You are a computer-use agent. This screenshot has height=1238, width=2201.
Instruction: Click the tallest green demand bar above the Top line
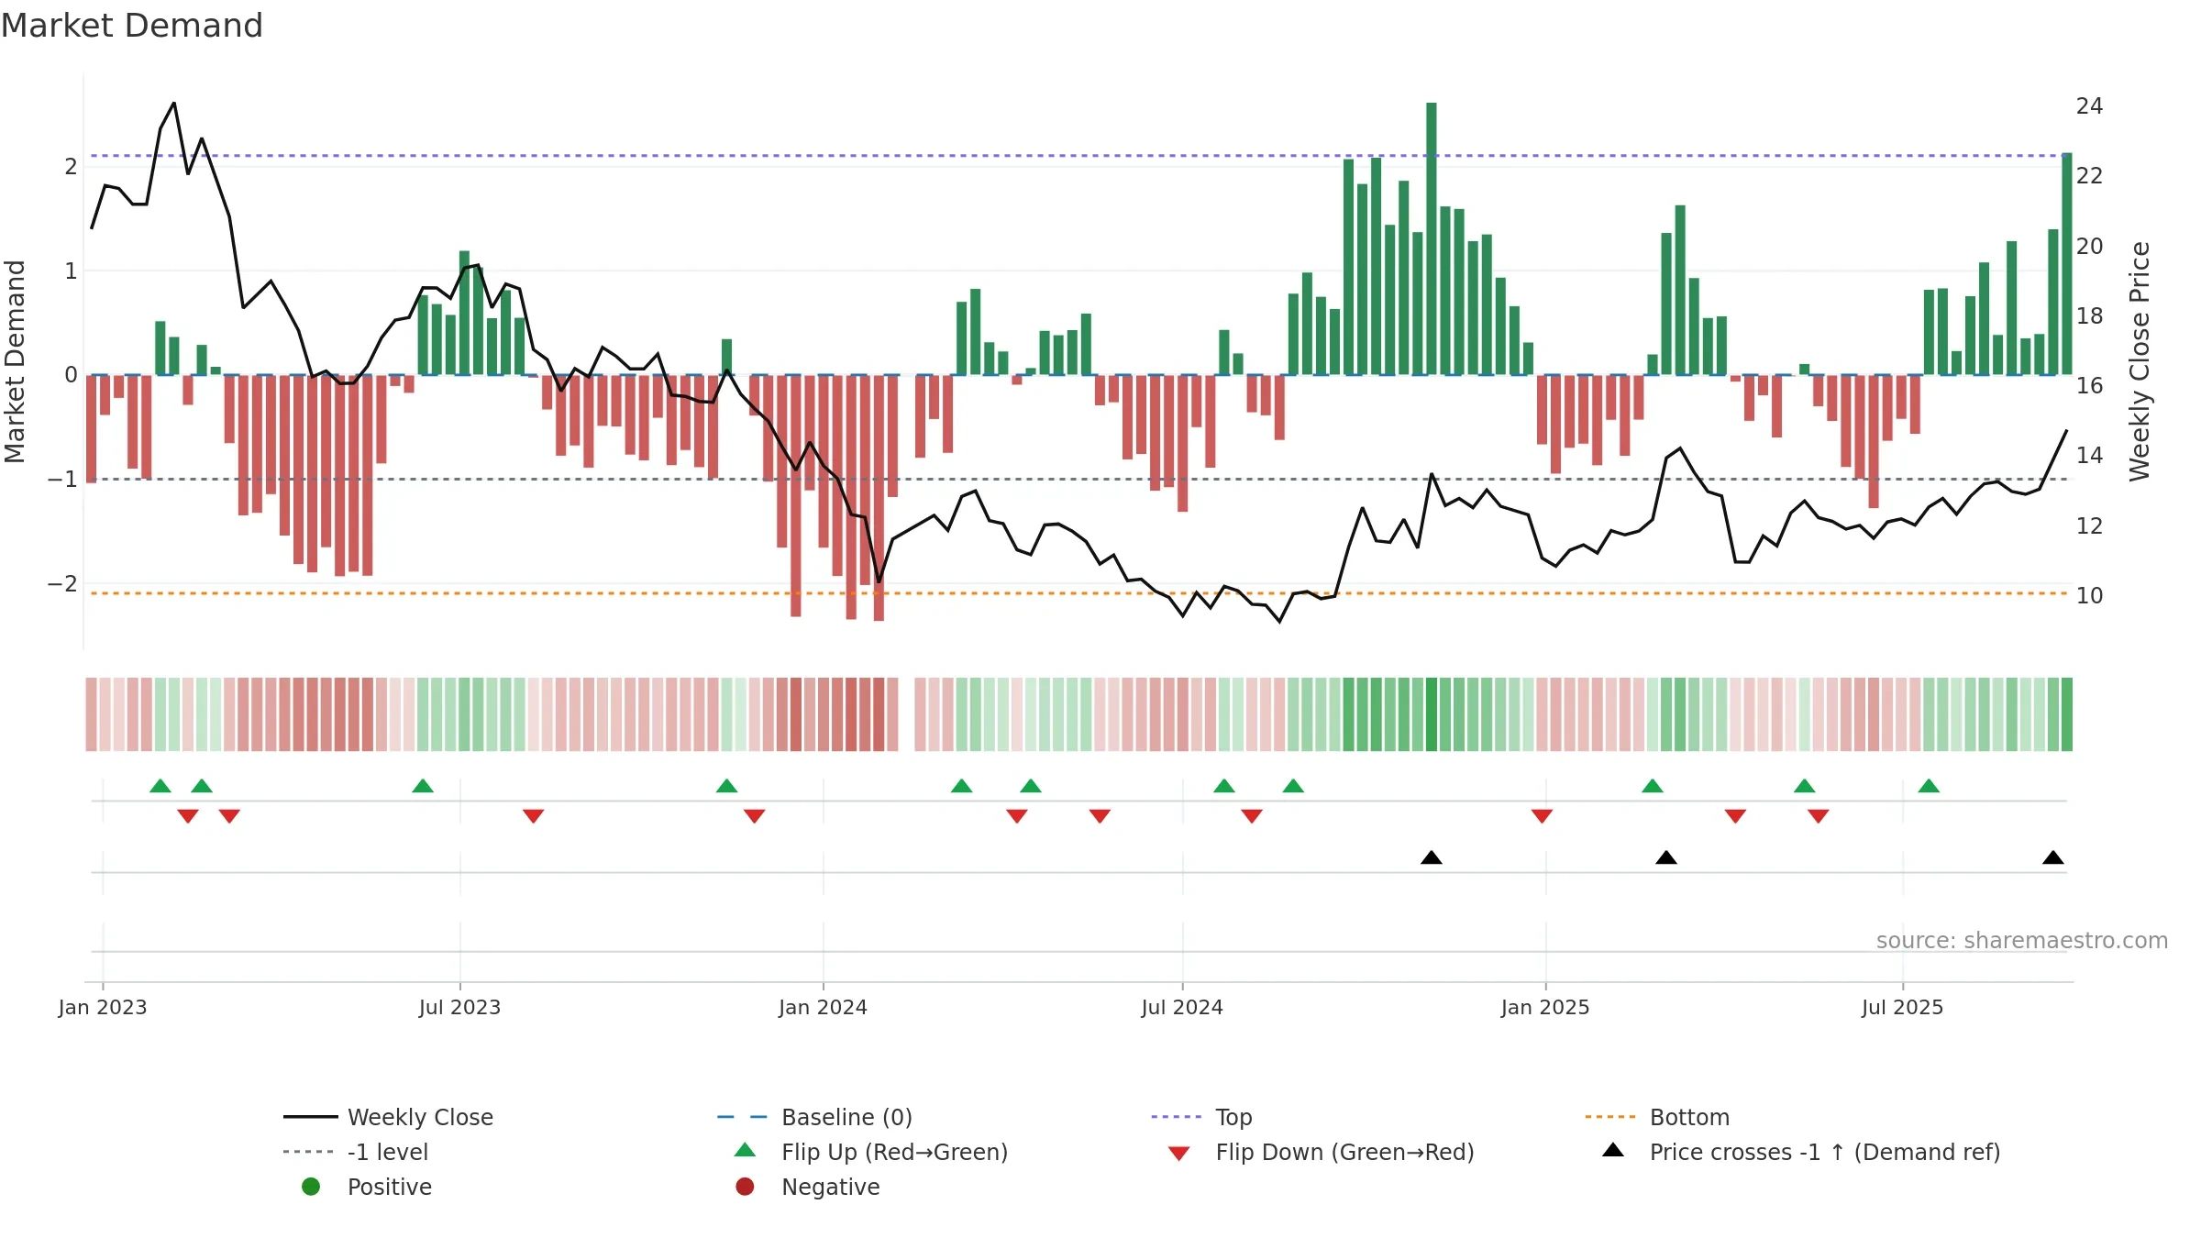tap(1432, 238)
